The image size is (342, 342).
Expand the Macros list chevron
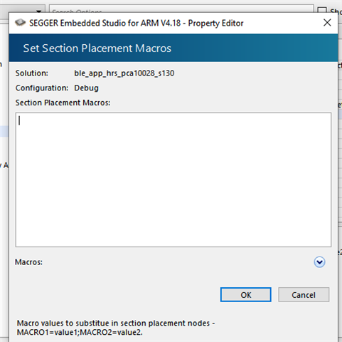pos(319,262)
